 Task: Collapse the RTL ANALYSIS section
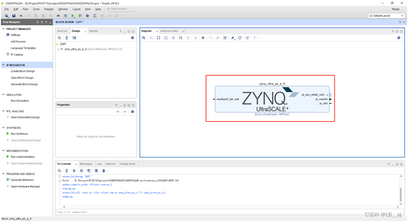pyautogui.click(x=3, y=111)
